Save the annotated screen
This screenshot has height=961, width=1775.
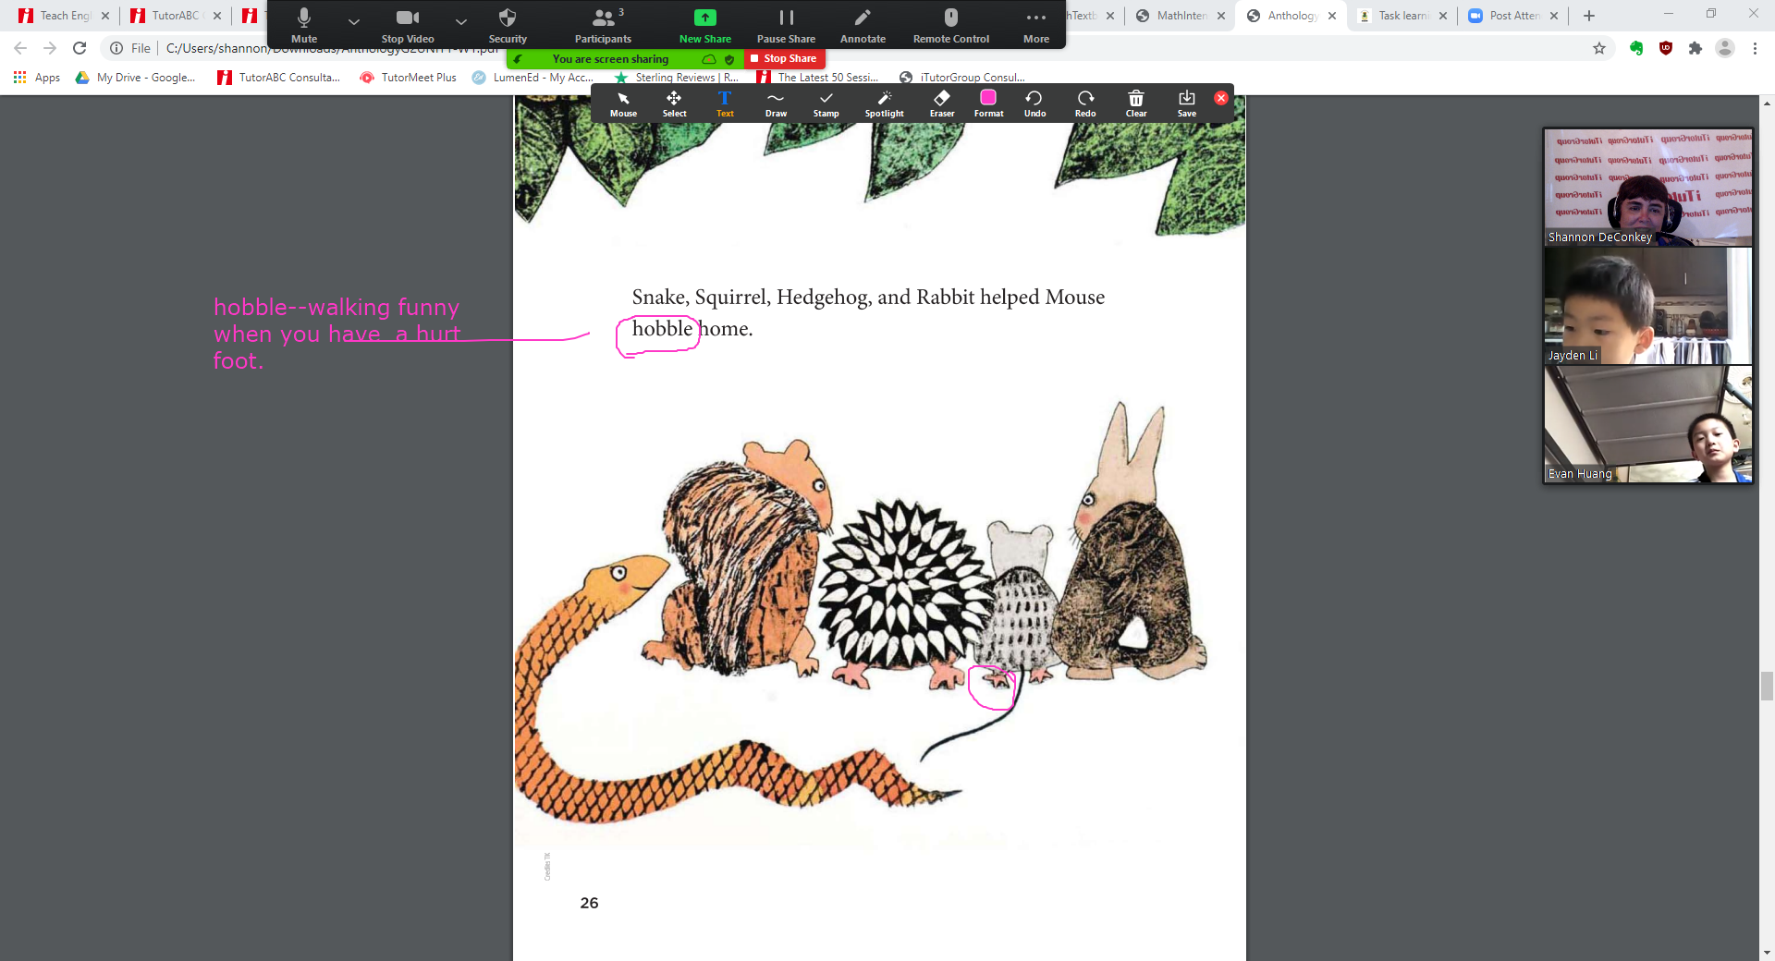click(1186, 103)
